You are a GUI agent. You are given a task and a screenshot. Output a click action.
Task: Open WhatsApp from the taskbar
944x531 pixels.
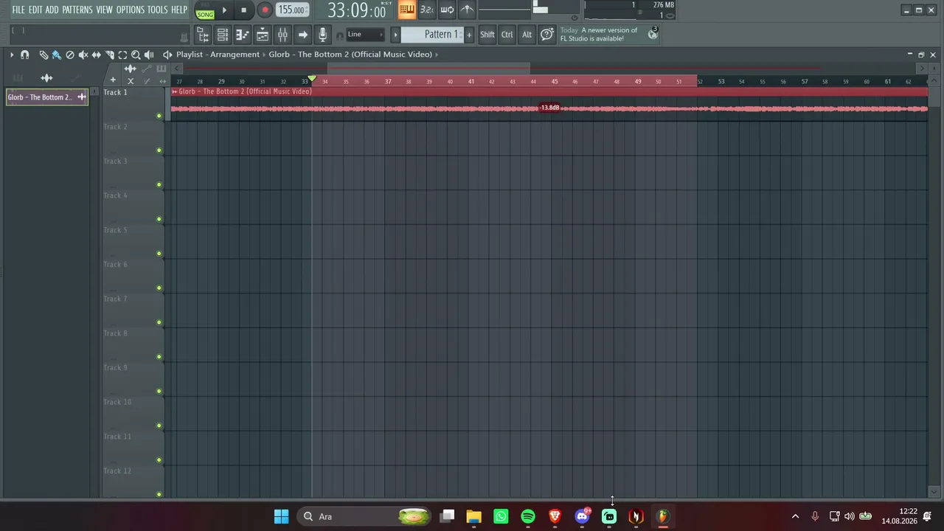pyautogui.click(x=501, y=516)
